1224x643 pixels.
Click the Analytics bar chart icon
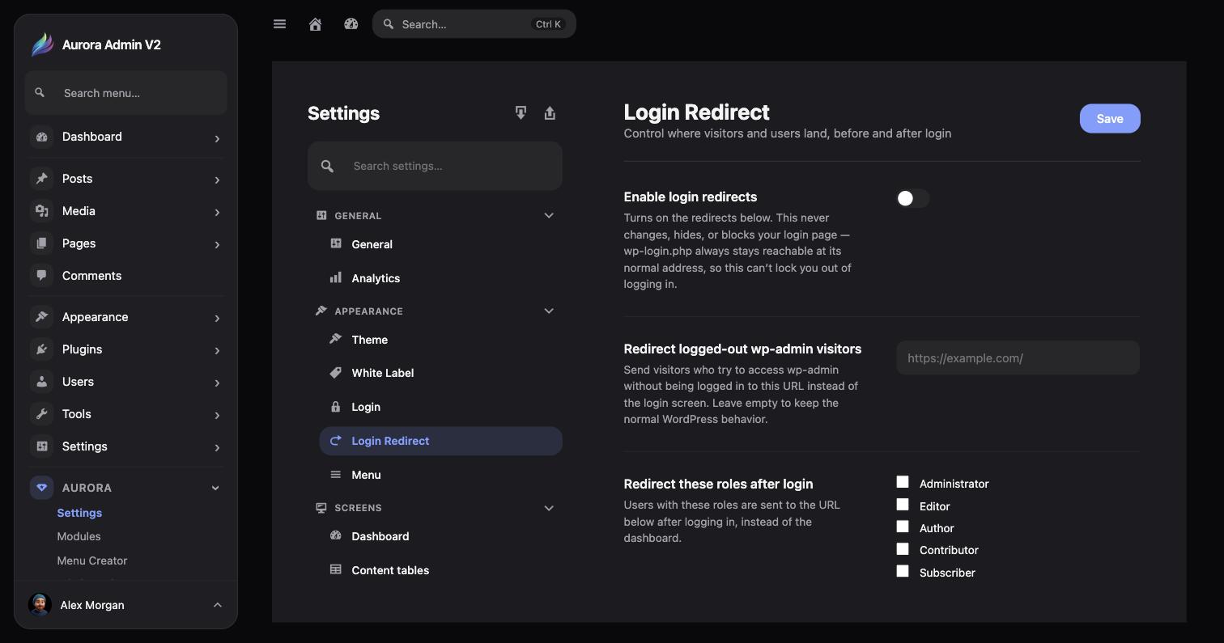(x=336, y=277)
